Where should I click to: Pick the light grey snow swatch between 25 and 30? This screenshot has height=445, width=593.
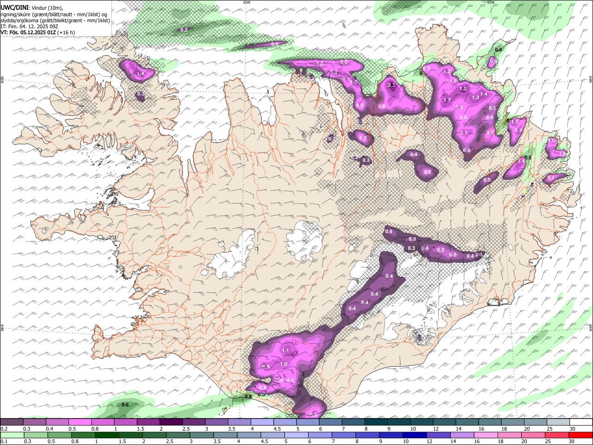click(x=558, y=422)
